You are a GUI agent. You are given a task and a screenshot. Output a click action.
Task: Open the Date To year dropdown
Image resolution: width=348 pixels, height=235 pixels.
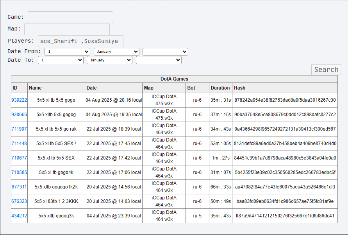click(x=159, y=60)
